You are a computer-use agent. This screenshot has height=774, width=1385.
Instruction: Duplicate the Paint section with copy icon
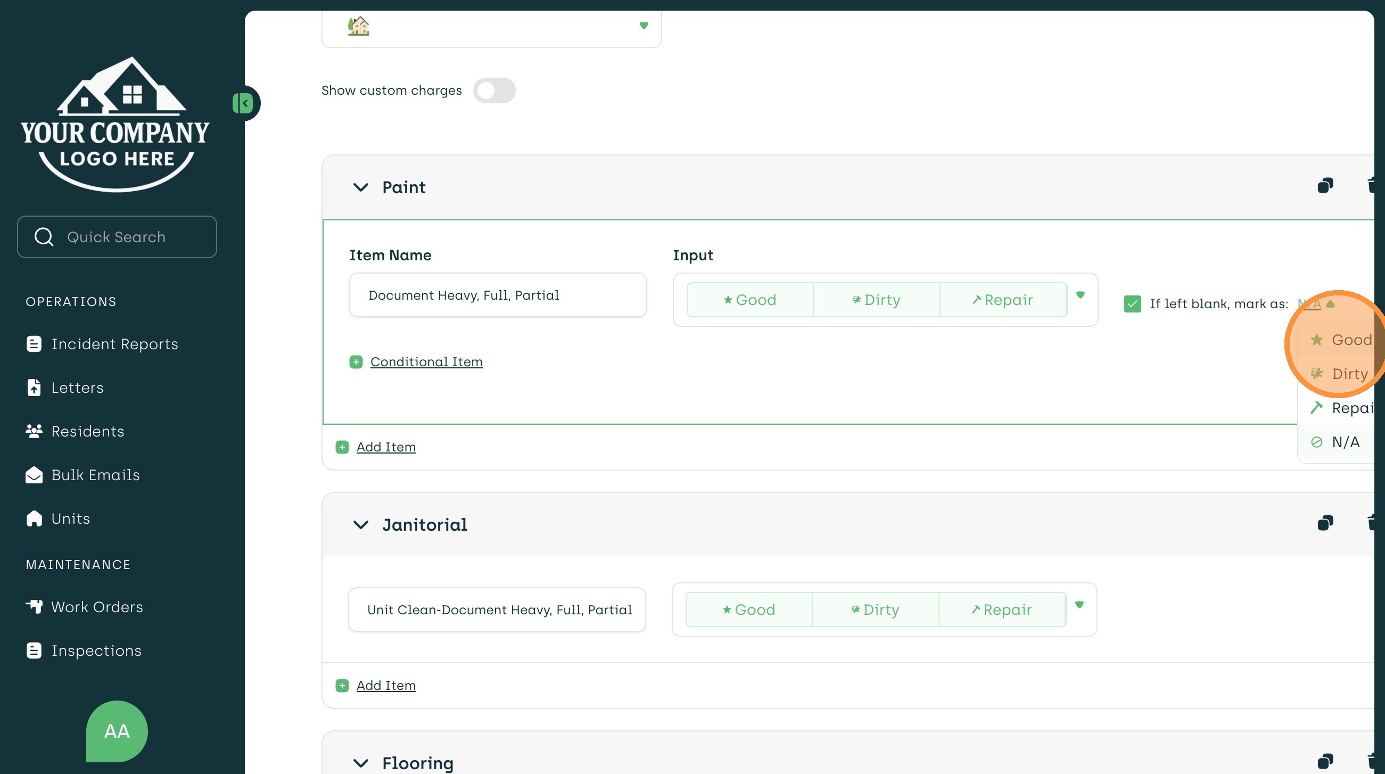coord(1325,186)
